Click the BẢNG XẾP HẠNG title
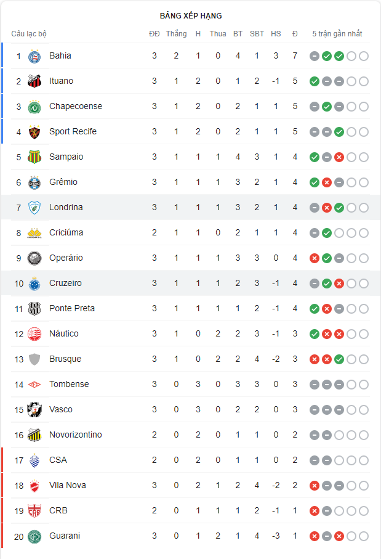This screenshot has width=381, height=559. (191, 16)
